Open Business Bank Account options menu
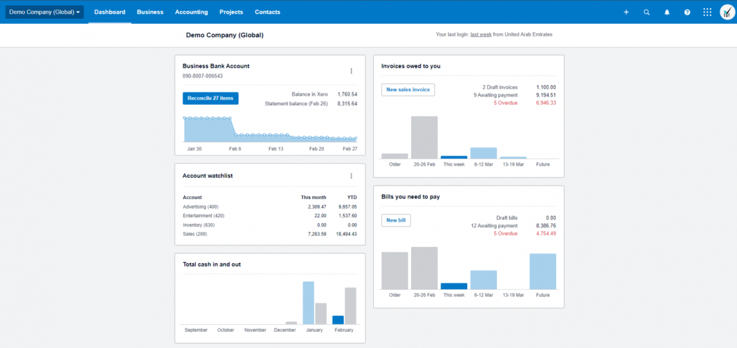 (x=351, y=71)
